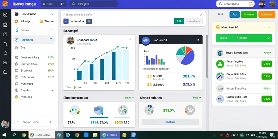Click the teal button in the top panel

[x=179, y=21]
